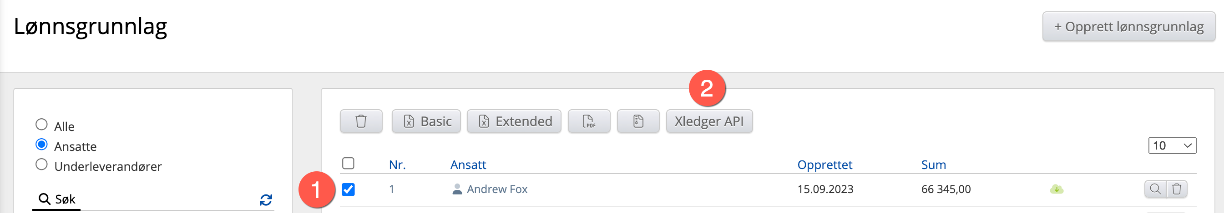Click the toolbar trash delete button
The height and width of the screenshot is (213, 1224).
(361, 121)
